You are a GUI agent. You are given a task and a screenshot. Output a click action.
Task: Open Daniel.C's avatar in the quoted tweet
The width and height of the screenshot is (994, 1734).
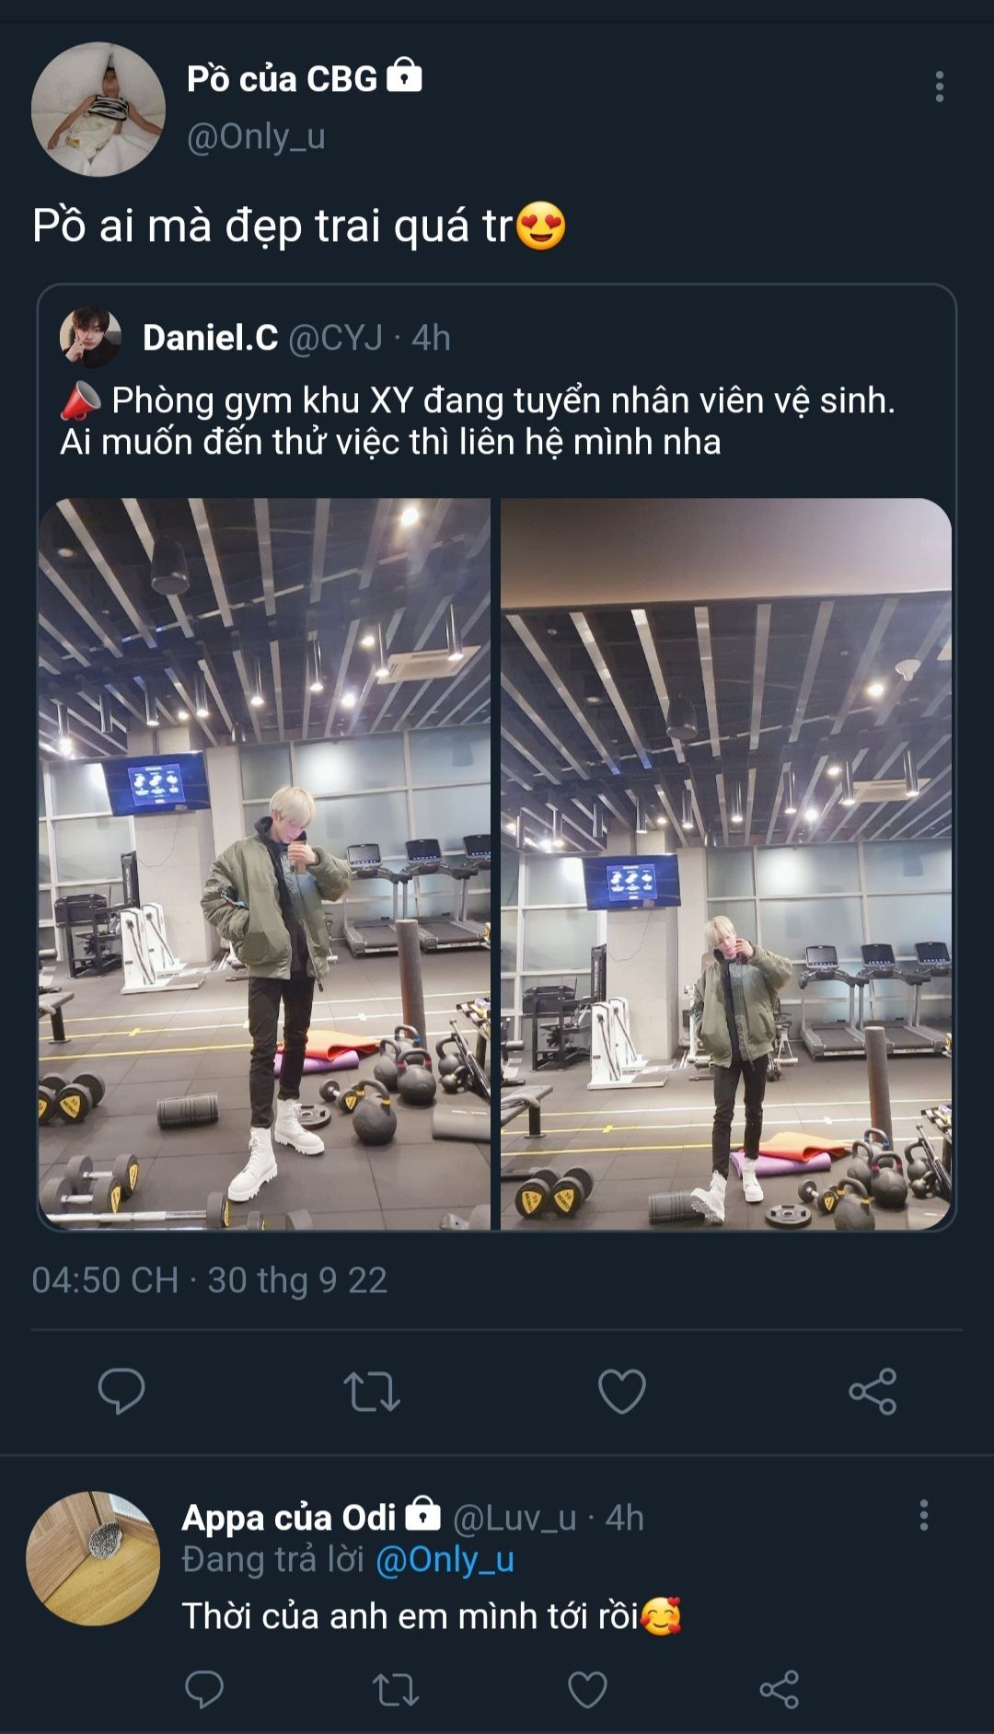coord(90,337)
